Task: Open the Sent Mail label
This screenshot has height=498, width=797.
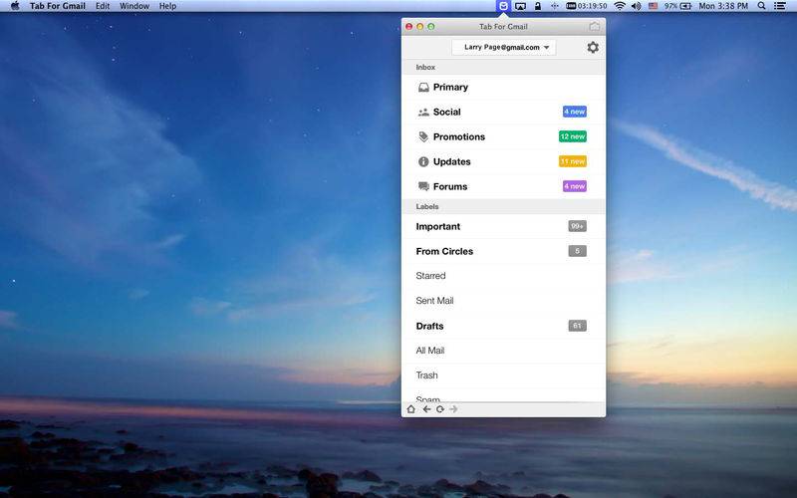Action: pos(503,301)
